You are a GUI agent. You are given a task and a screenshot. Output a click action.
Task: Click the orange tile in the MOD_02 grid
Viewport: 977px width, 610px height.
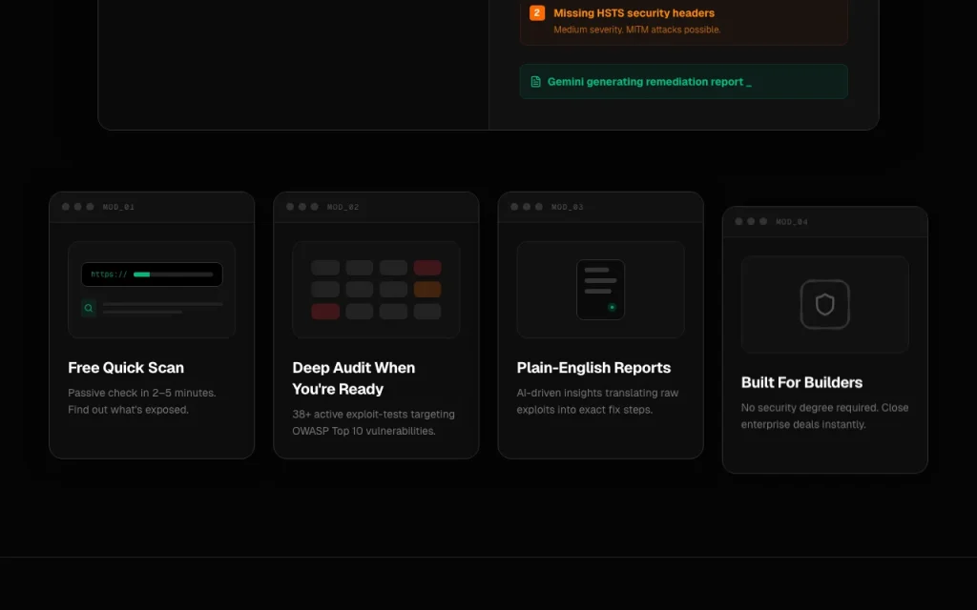[426, 290]
